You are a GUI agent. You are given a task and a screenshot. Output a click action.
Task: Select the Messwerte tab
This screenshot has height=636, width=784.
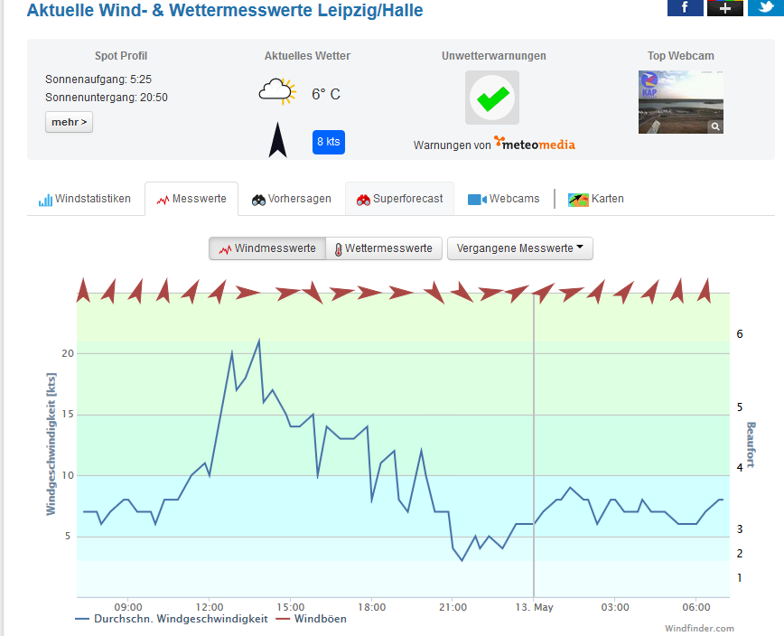191,199
